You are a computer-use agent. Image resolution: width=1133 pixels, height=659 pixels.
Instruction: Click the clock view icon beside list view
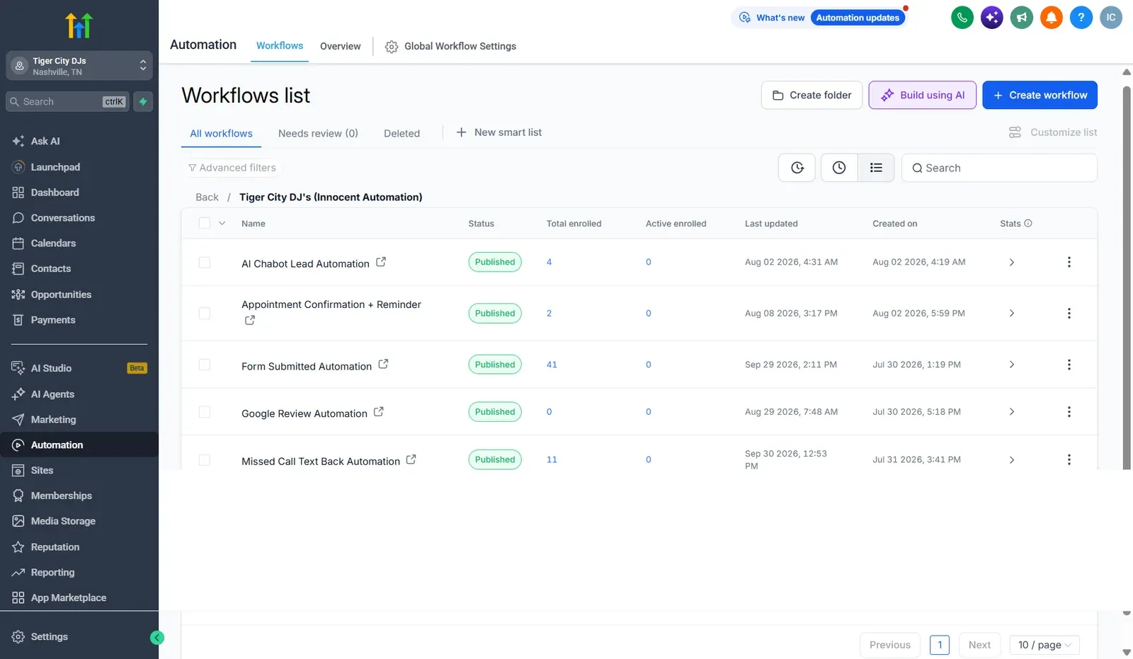click(839, 168)
